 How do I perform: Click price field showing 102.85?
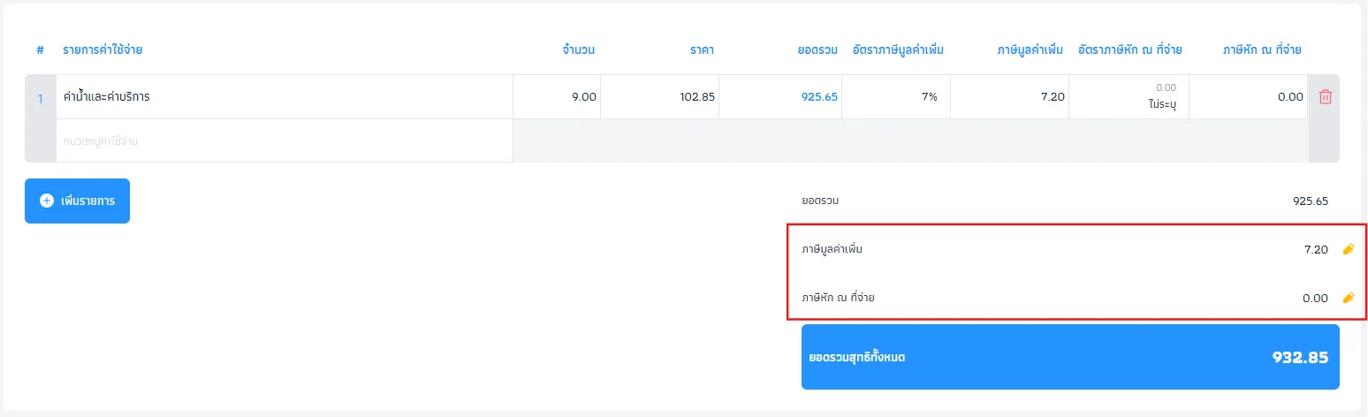(660, 97)
